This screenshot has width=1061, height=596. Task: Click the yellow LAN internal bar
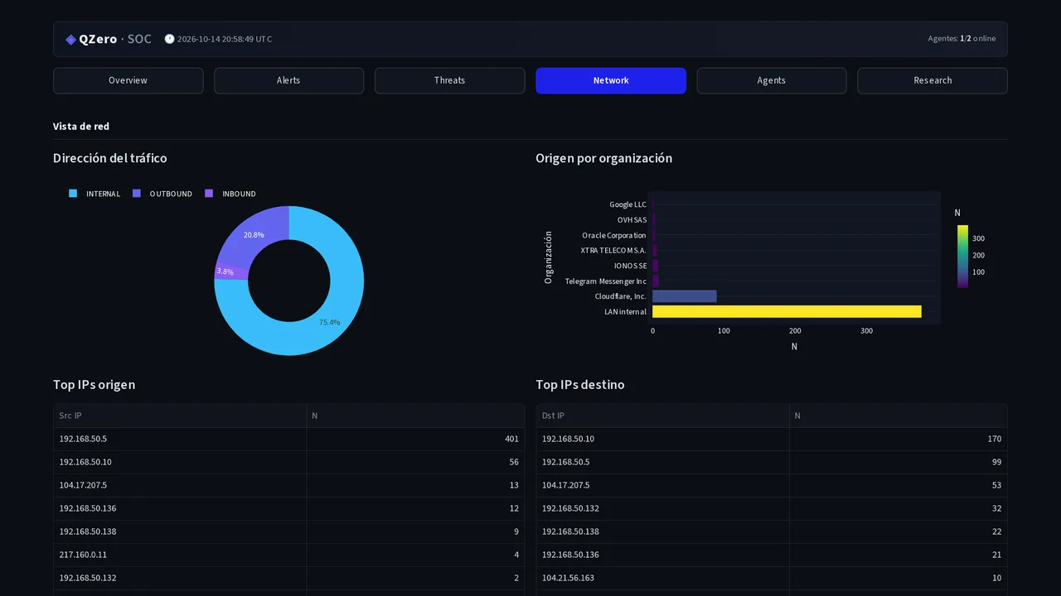[x=787, y=311]
